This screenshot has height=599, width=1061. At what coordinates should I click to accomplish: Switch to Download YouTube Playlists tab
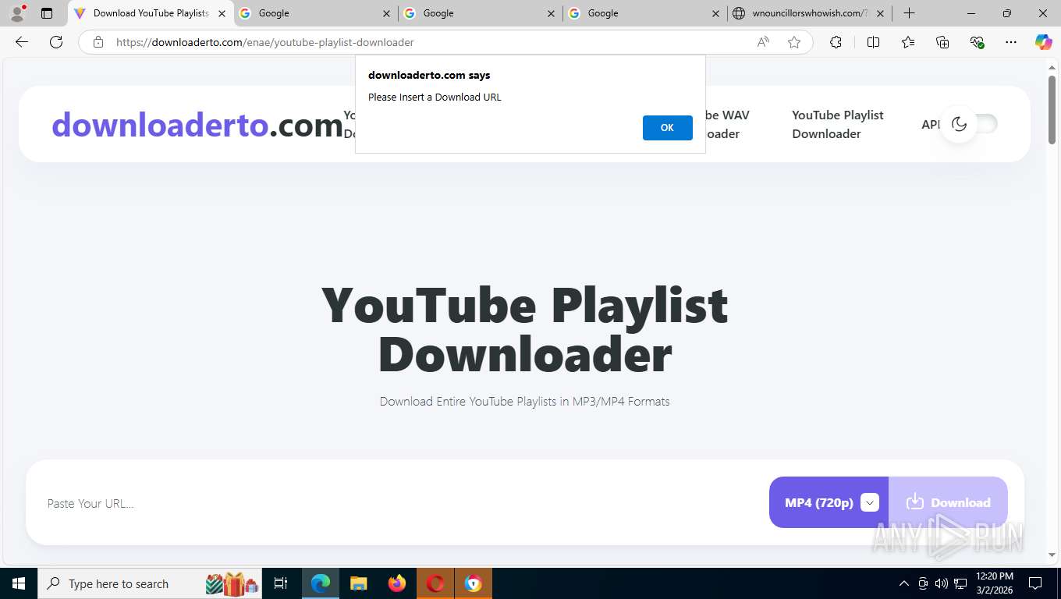pos(151,13)
